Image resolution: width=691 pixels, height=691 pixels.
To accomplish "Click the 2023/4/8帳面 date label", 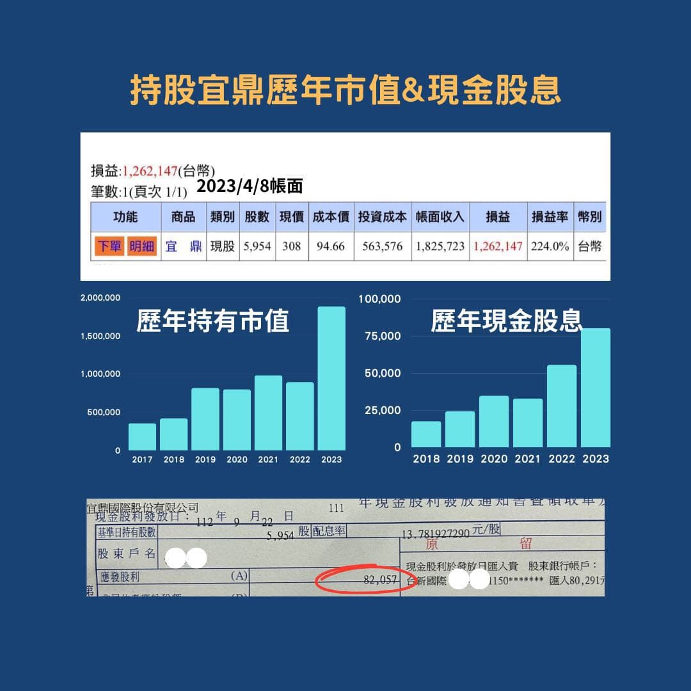I will (250, 186).
